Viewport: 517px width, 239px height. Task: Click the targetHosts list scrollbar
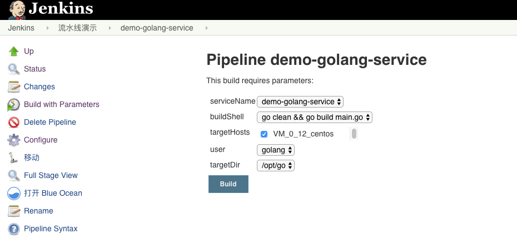[x=354, y=134]
